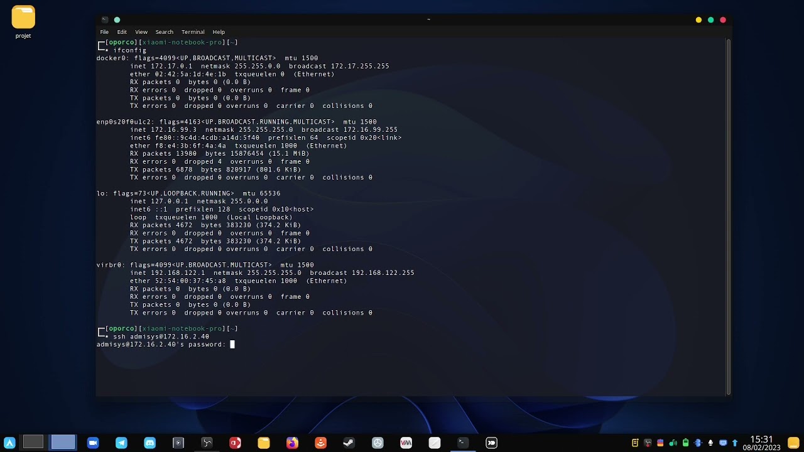Launch Discord from the taskbar
The image size is (804, 452).
point(149,443)
